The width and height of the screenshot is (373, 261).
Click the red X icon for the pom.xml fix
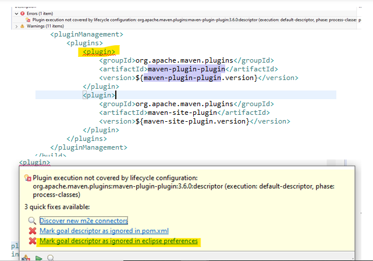(33, 231)
